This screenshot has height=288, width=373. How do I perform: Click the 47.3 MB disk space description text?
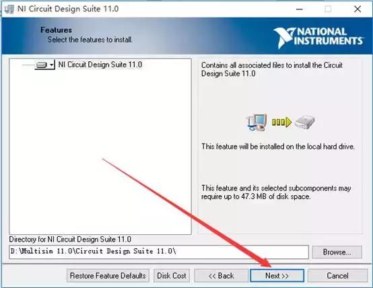point(276,192)
